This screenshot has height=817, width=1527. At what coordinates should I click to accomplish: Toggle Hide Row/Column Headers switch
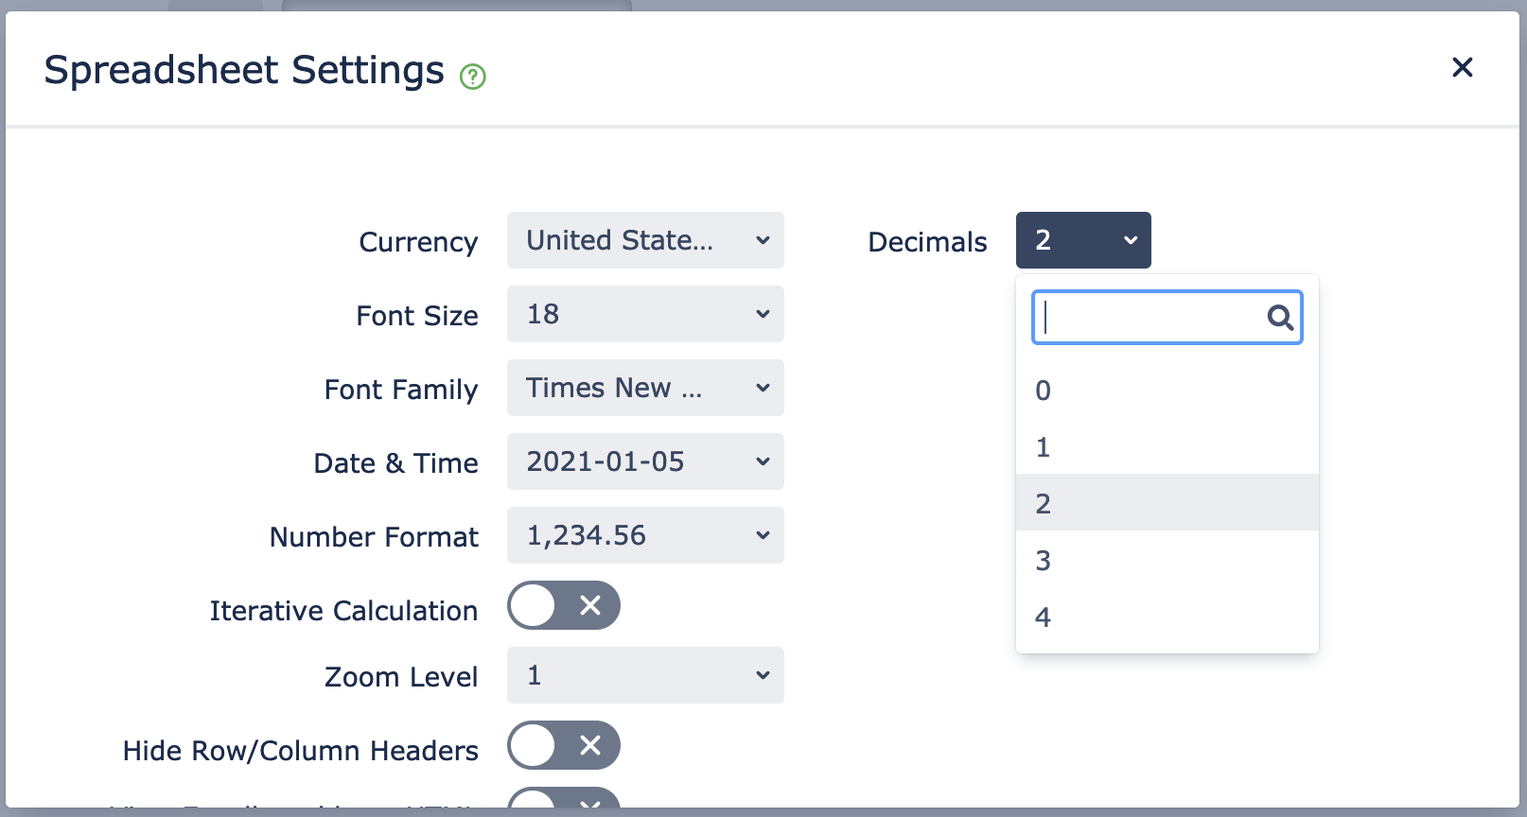(x=564, y=745)
